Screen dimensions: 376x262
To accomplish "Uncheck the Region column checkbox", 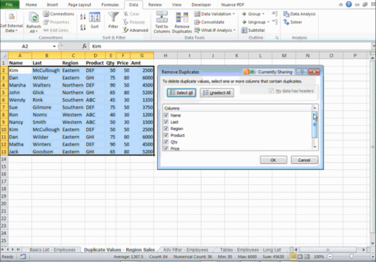I will click(166, 129).
